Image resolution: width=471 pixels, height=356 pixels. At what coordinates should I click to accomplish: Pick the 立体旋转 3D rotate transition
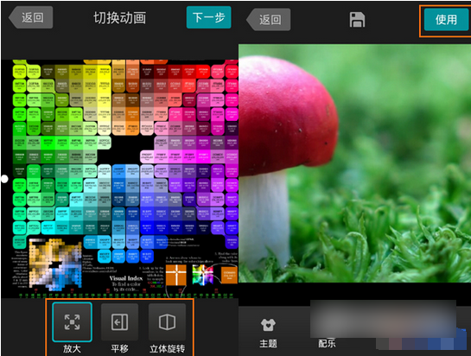click(x=167, y=328)
